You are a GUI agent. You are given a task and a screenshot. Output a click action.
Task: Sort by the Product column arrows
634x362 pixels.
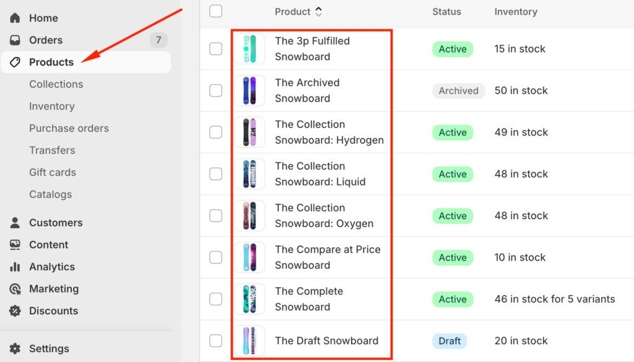(x=319, y=11)
